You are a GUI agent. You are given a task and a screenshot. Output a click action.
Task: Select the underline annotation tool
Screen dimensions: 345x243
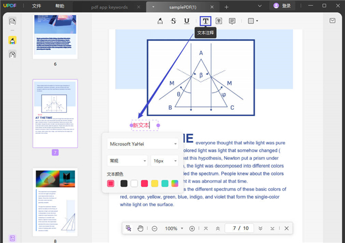[187, 21]
